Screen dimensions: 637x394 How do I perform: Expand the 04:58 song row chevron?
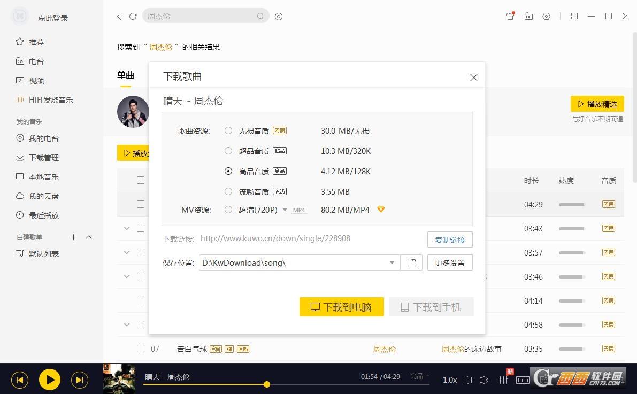(127, 325)
